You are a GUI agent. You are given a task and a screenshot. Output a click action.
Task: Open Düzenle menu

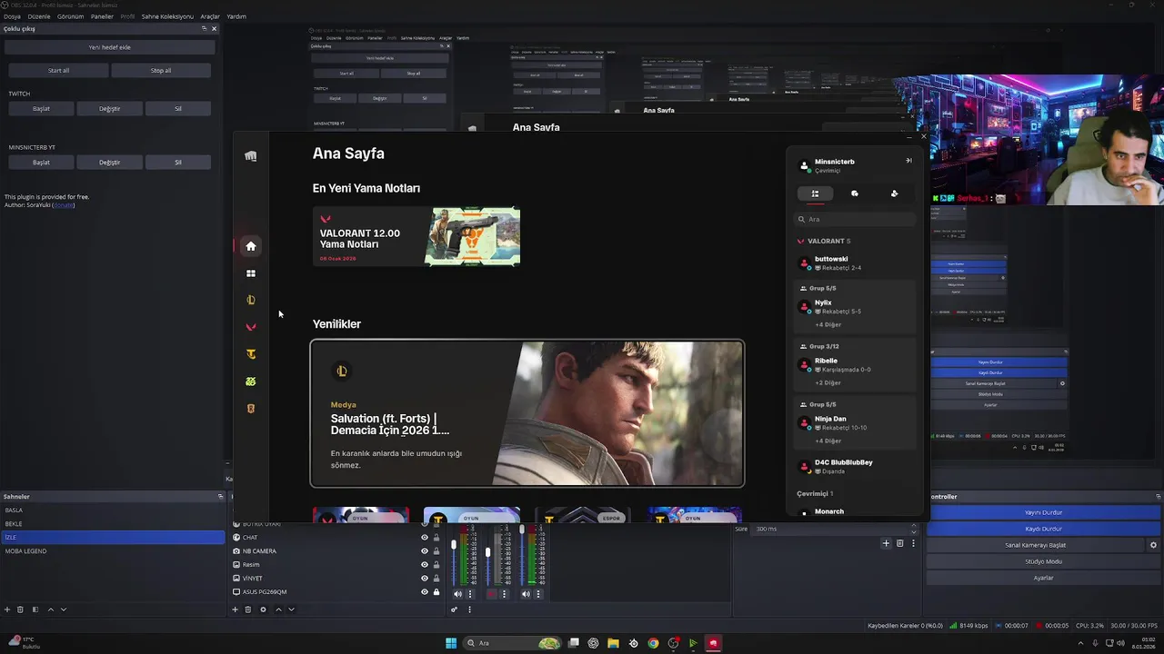click(39, 16)
